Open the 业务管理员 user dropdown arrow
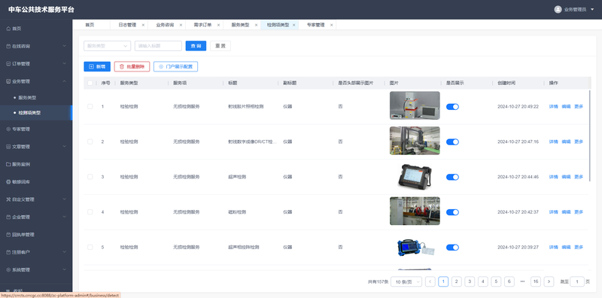 [592, 10]
